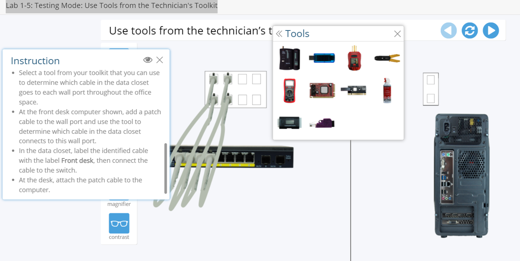Close the Instruction panel

(159, 60)
